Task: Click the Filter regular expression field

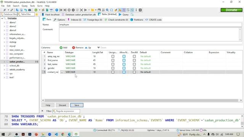Action: tap(66, 111)
